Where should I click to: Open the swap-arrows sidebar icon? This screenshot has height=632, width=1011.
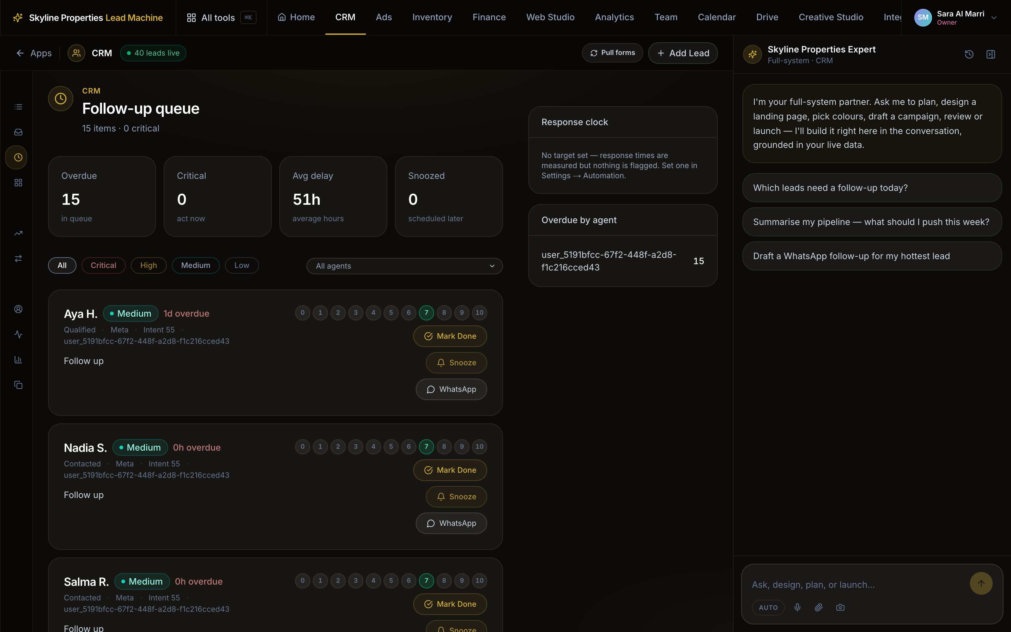pyautogui.click(x=18, y=259)
